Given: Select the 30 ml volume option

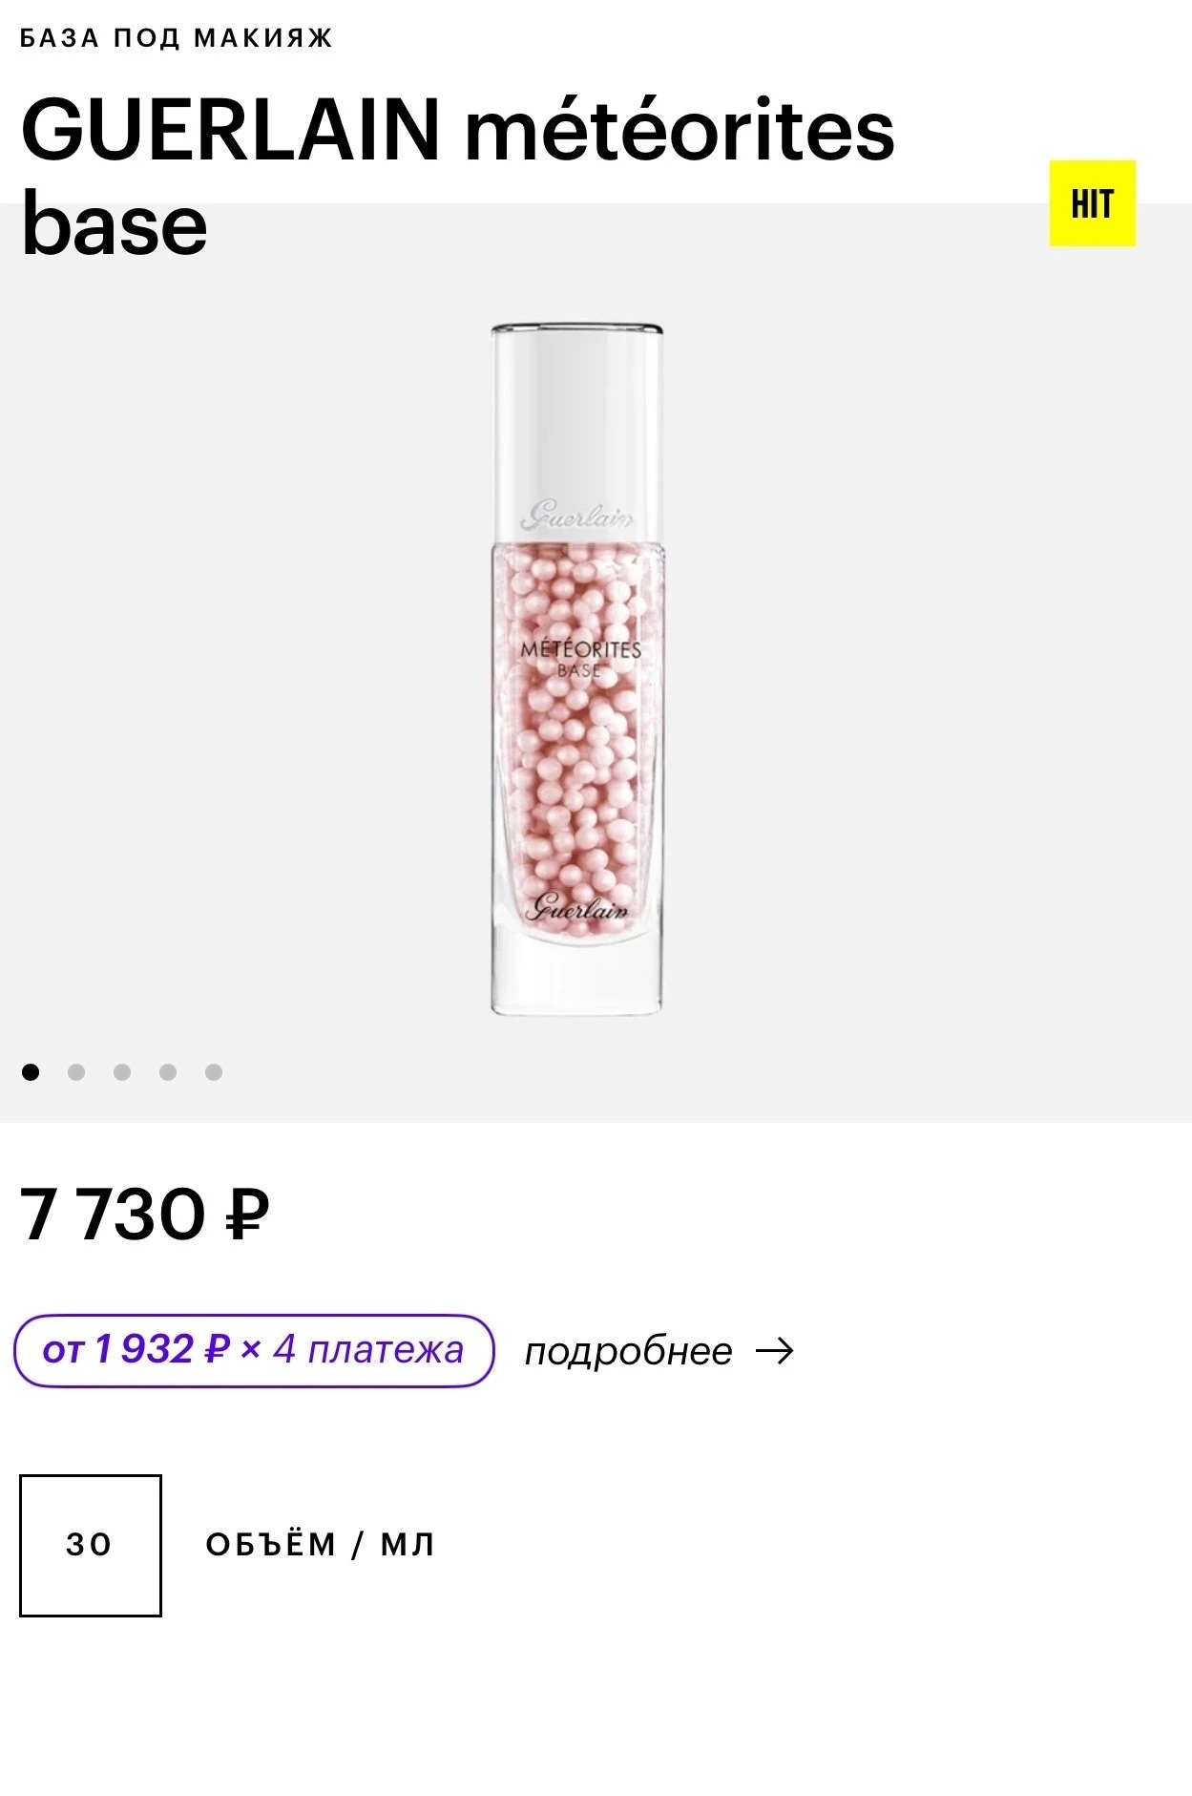Looking at the screenshot, I should point(91,1545).
